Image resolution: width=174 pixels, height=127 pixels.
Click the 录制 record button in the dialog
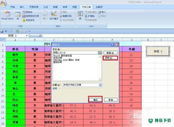click(110, 58)
